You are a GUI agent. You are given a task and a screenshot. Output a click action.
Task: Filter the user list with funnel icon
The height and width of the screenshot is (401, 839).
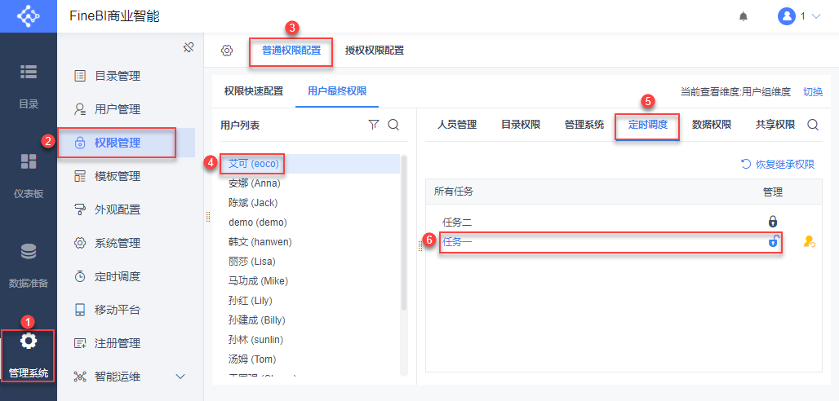pos(374,125)
